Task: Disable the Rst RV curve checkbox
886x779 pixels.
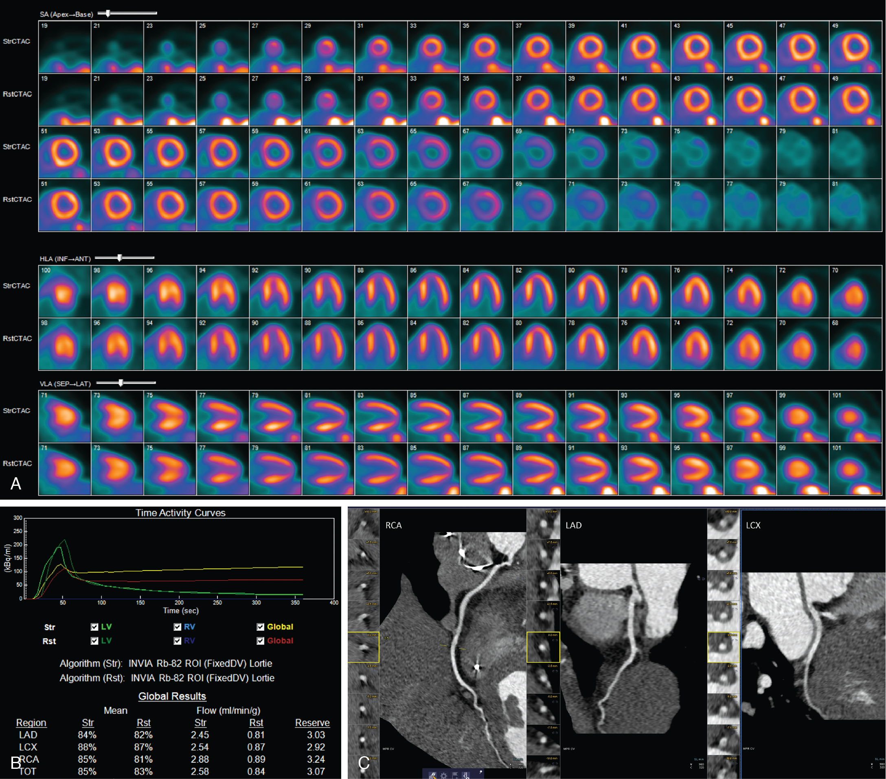Action: (177, 641)
